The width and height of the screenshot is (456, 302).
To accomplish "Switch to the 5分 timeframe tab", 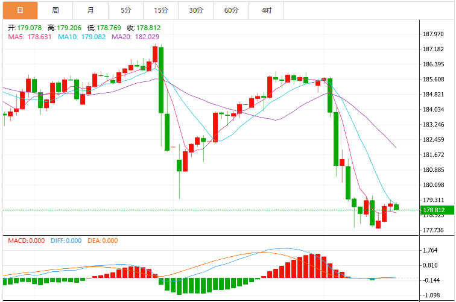I will [126, 10].
